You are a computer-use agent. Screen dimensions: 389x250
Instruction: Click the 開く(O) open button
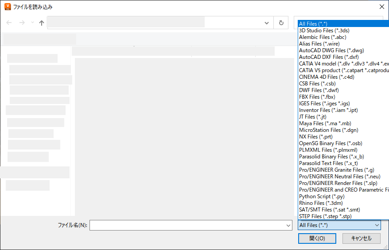[x=317, y=238]
